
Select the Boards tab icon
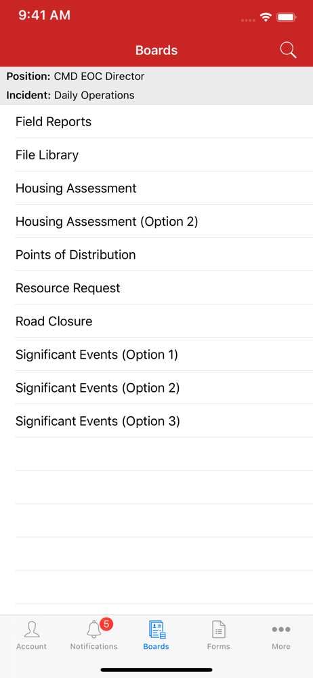pos(157,630)
